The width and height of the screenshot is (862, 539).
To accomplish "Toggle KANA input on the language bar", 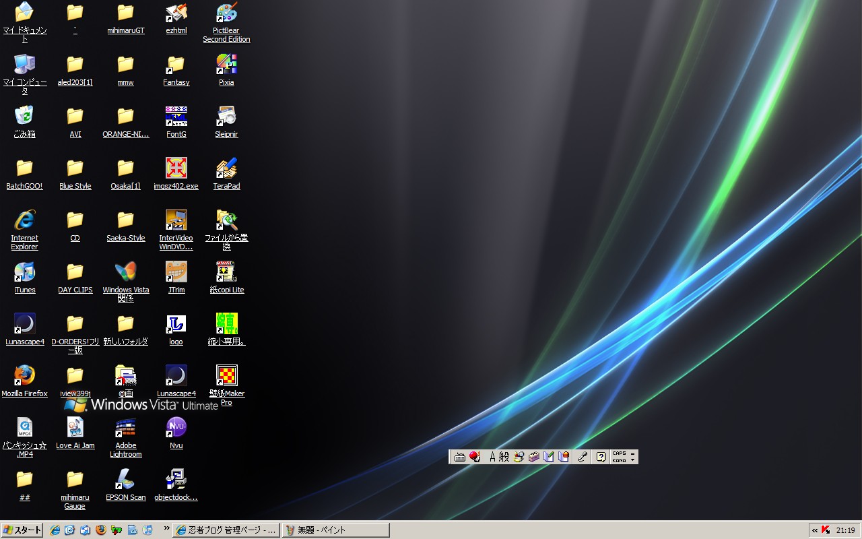I will pos(619,460).
